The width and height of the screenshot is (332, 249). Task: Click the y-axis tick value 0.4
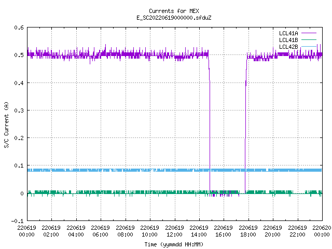(x=19, y=83)
